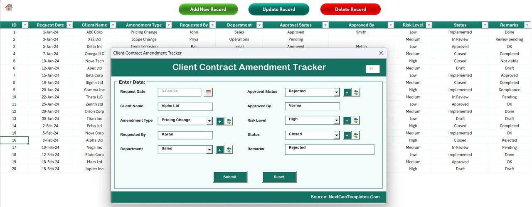Refresh the Approval Status list icon
The height and width of the screenshot is (207, 532).
click(x=356, y=92)
